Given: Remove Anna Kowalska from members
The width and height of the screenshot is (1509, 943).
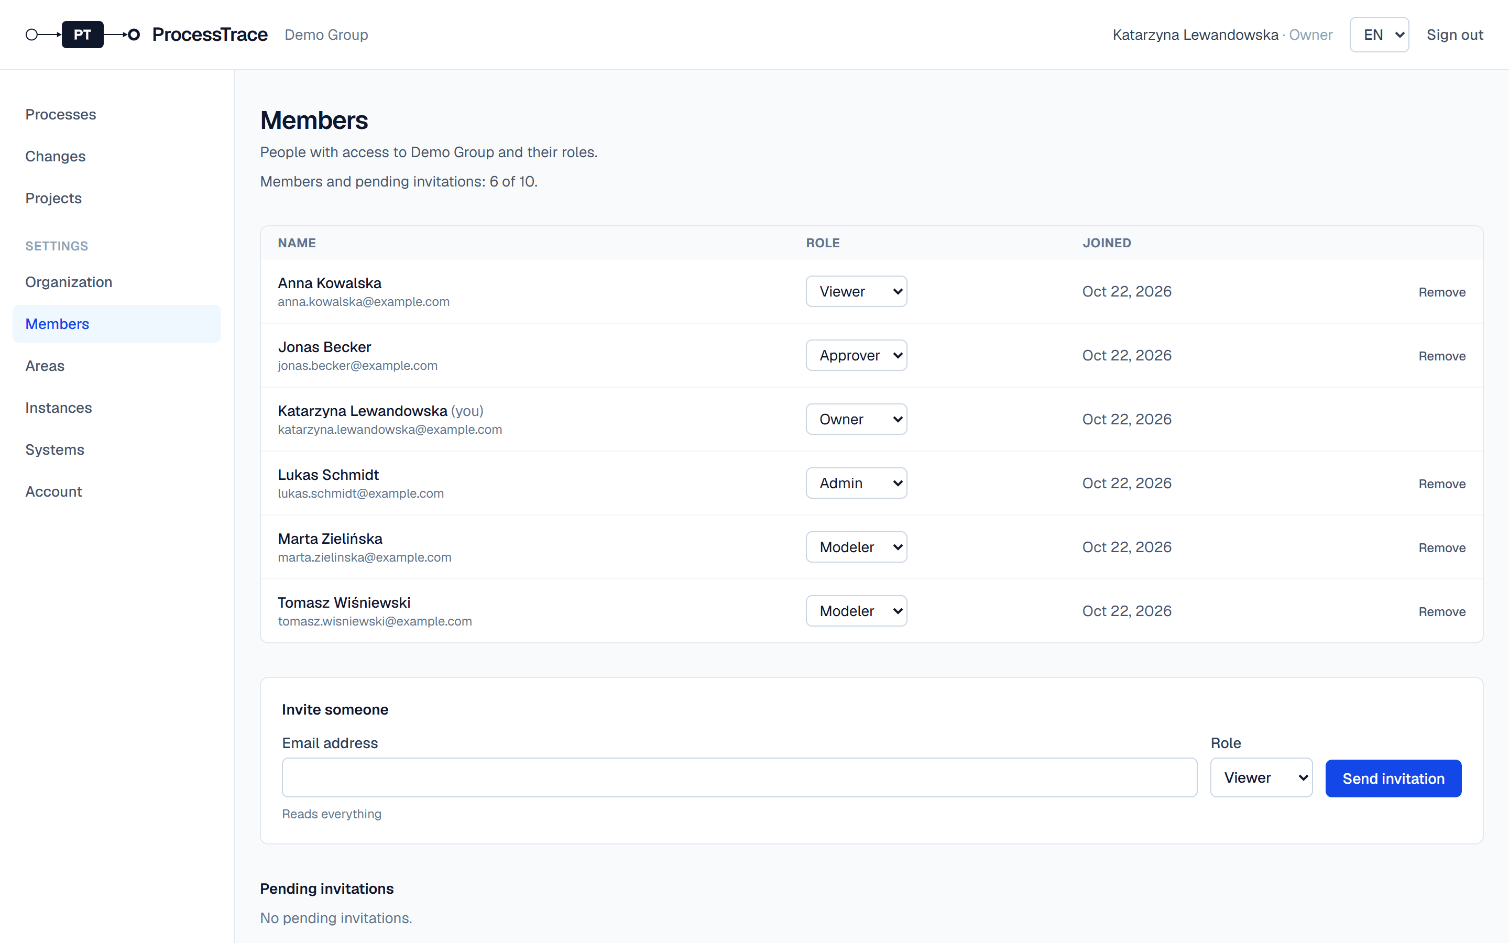Looking at the screenshot, I should pyautogui.click(x=1441, y=292).
